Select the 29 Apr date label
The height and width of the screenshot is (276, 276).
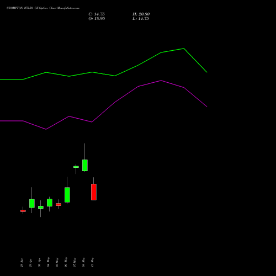tap(30, 263)
